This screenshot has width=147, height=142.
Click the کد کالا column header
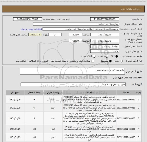(x=126, y=93)
